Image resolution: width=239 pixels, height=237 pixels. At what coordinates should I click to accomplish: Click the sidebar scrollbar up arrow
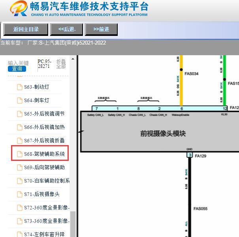pos(73,59)
